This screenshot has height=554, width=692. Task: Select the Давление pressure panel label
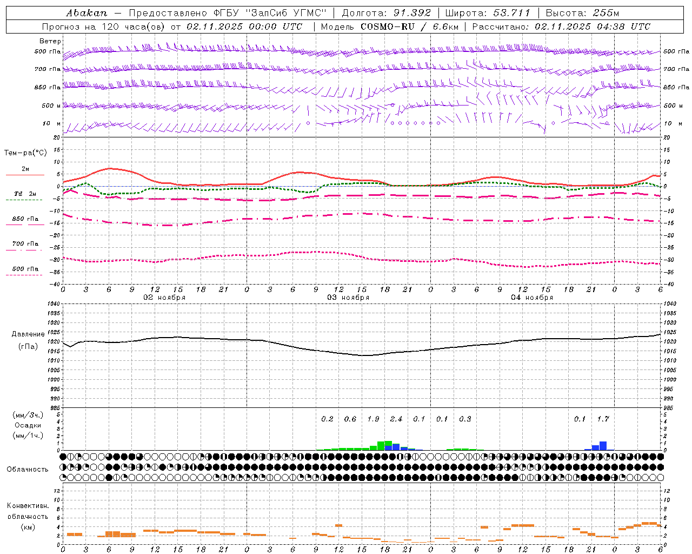point(28,334)
